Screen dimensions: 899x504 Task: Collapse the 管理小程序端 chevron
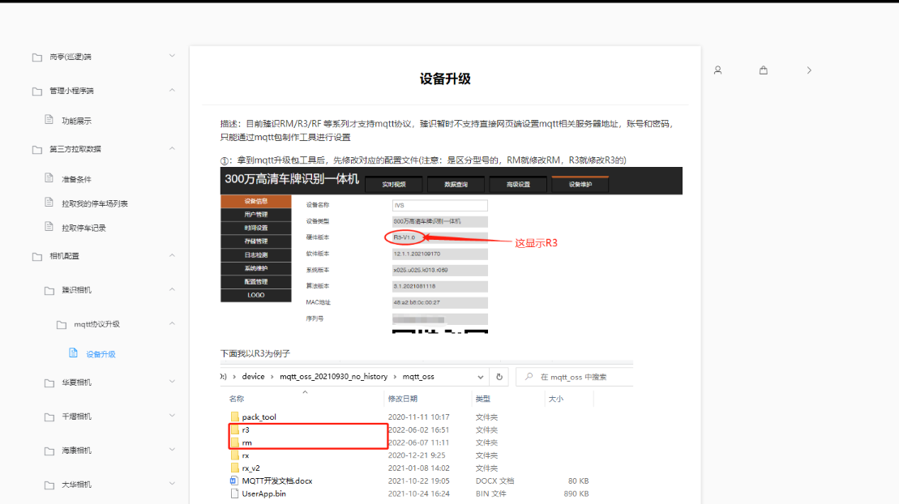(x=172, y=90)
